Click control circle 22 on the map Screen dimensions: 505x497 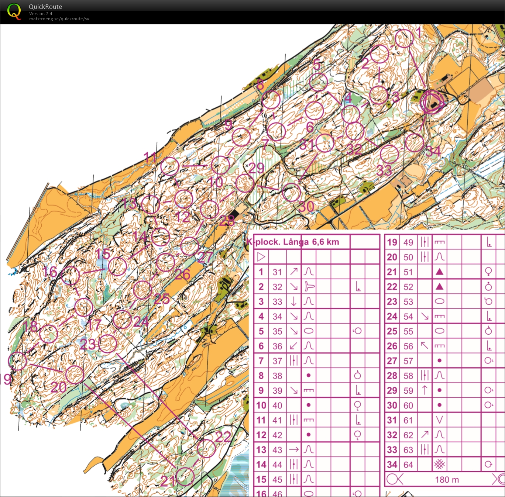[206, 449]
